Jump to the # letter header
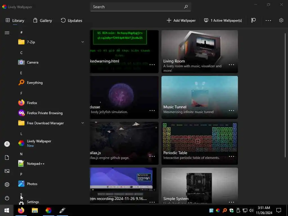The height and width of the screenshot is (216, 288). (21, 32)
